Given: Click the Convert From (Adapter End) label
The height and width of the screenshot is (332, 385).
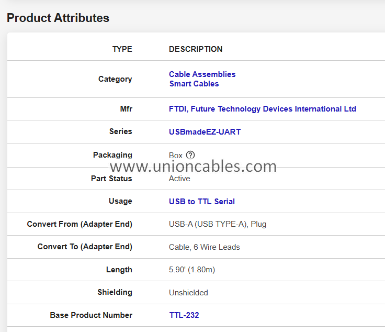Looking at the screenshot, I should (80, 224).
